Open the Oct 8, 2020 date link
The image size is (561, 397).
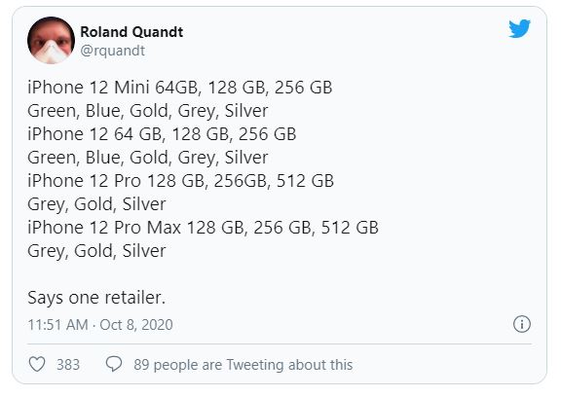tap(136, 325)
